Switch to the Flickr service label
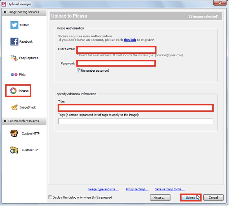 (x=22, y=75)
